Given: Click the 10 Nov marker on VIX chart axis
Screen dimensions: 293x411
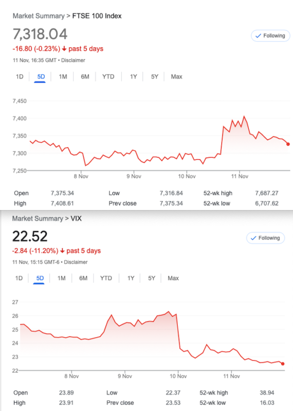Looking at the screenshot, I should tap(178, 376).
